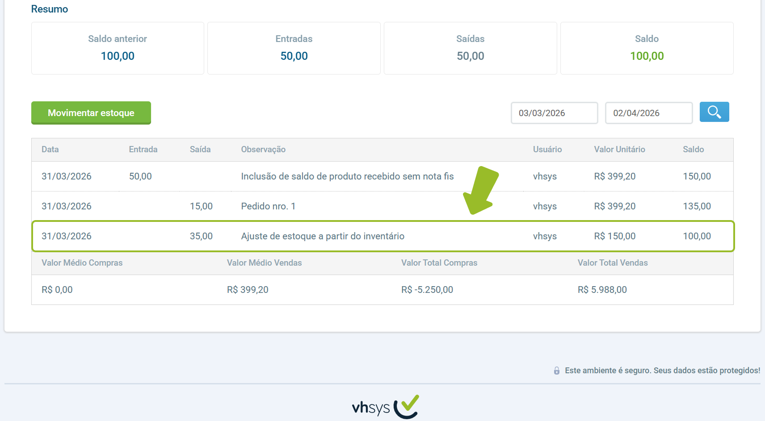Select 'Ajuste de estoque a partir do inventário'
This screenshot has height=421, width=765.
pos(323,236)
